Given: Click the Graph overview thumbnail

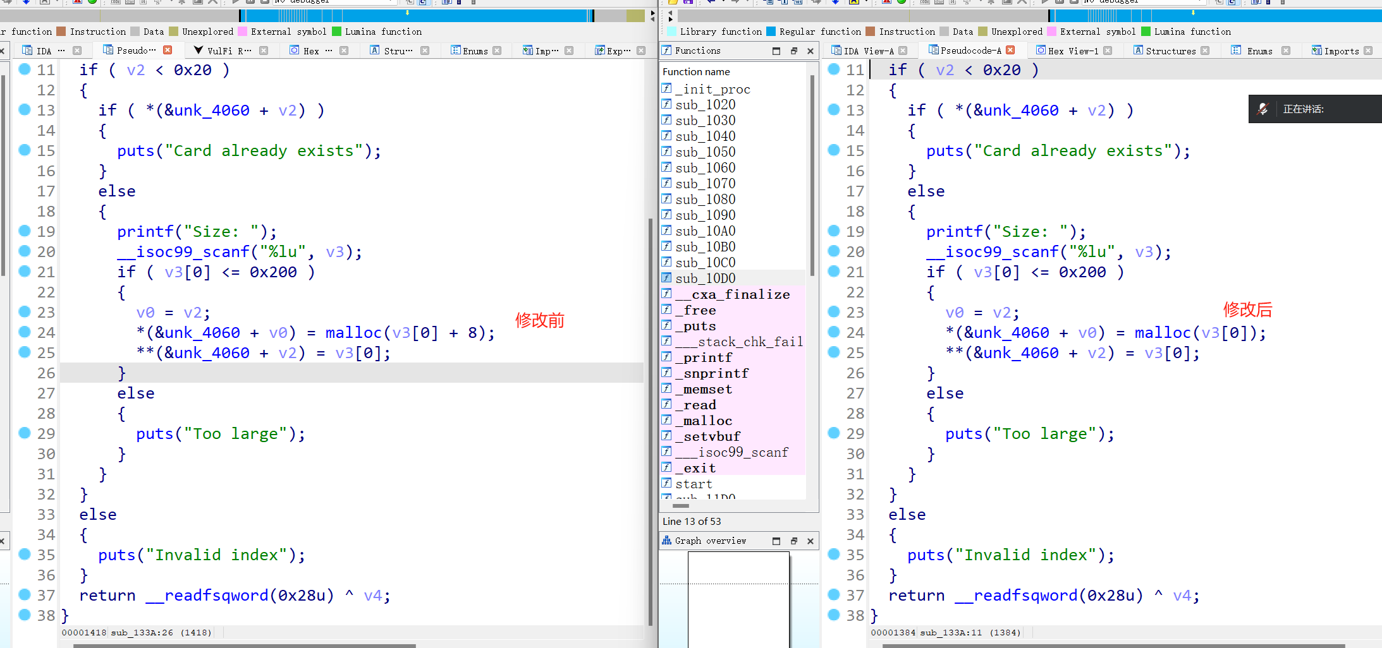Looking at the screenshot, I should (738, 599).
